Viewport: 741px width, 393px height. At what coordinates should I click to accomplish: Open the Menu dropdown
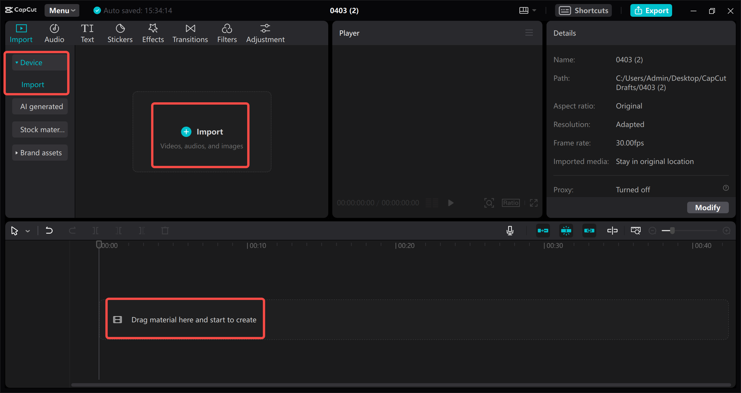(x=61, y=10)
